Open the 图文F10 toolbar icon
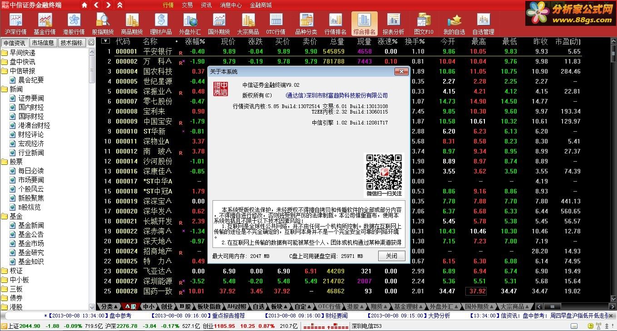 [x=424, y=24]
